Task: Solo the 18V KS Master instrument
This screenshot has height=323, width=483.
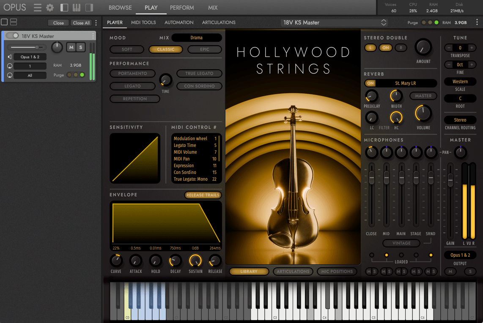Action: coord(80,47)
